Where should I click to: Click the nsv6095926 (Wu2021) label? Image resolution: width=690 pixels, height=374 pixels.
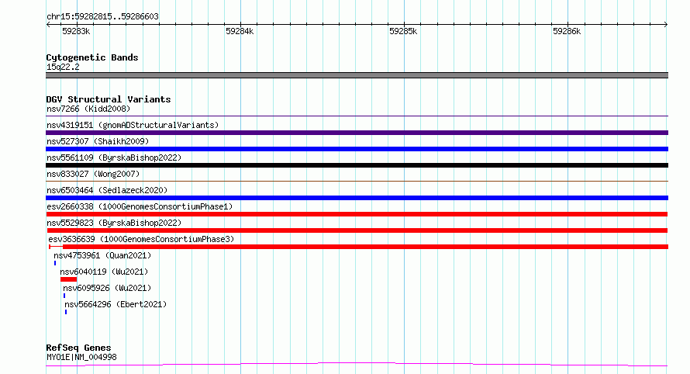tap(107, 288)
